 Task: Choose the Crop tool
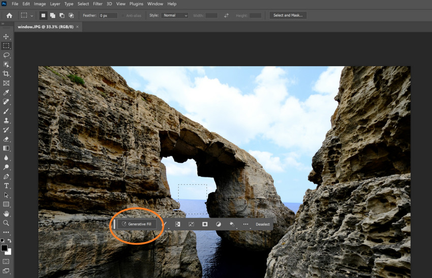coord(6,74)
